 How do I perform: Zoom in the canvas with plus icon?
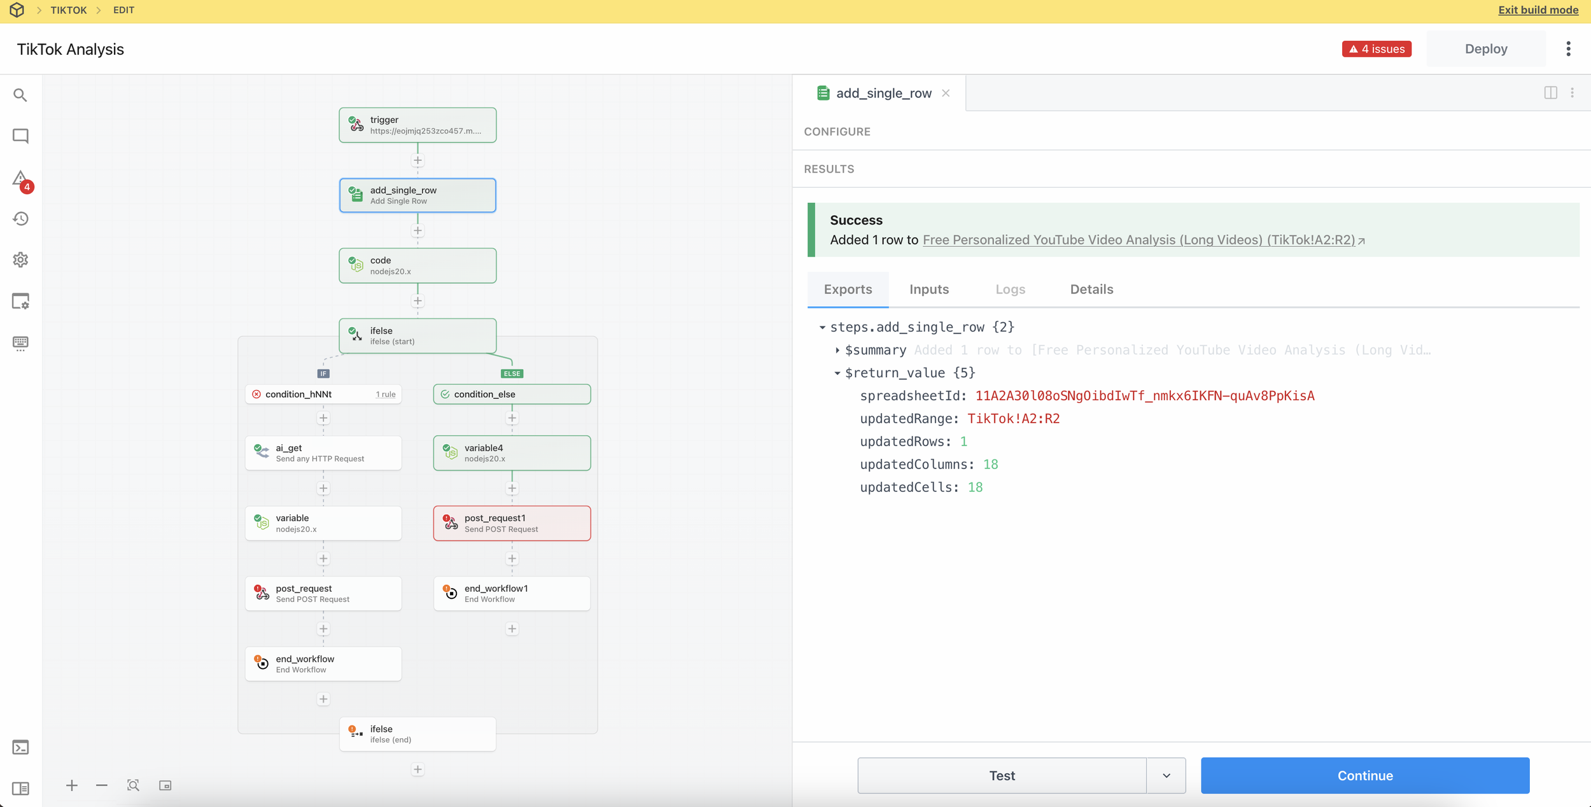tap(72, 785)
